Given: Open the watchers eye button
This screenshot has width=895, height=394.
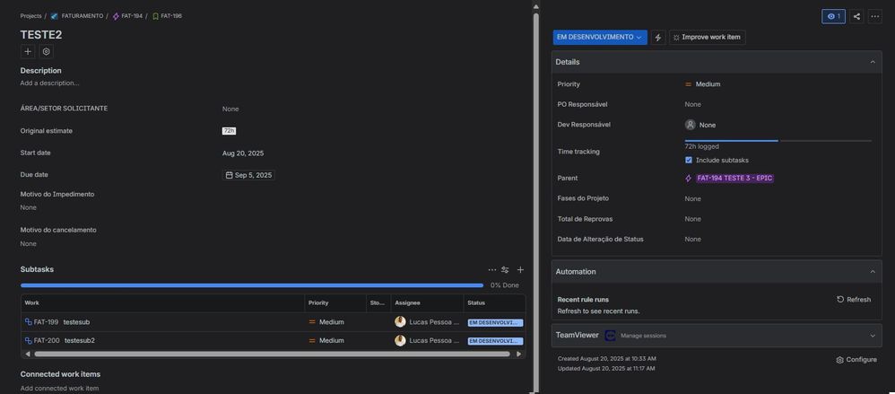Looking at the screenshot, I should tap(833, 16).
